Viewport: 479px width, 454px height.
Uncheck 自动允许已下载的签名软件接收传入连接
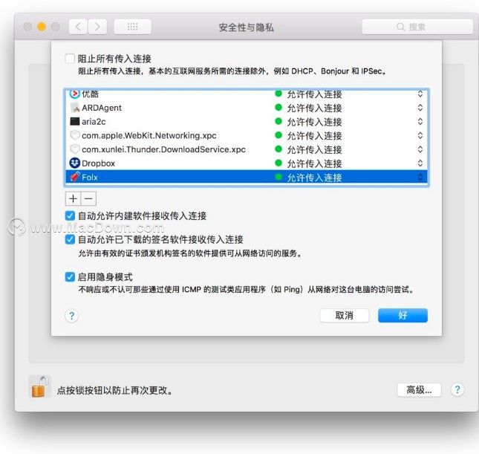(70, 239)
